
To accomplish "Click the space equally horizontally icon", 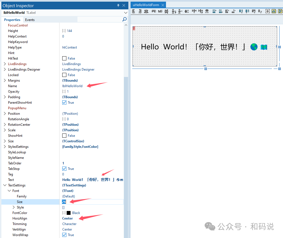I will [194, 11].
